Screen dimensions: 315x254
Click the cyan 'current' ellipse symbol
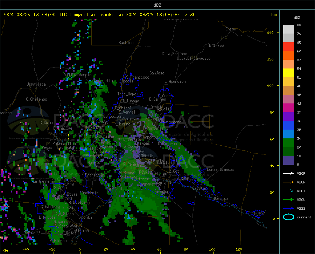click(x=288, y=217)
